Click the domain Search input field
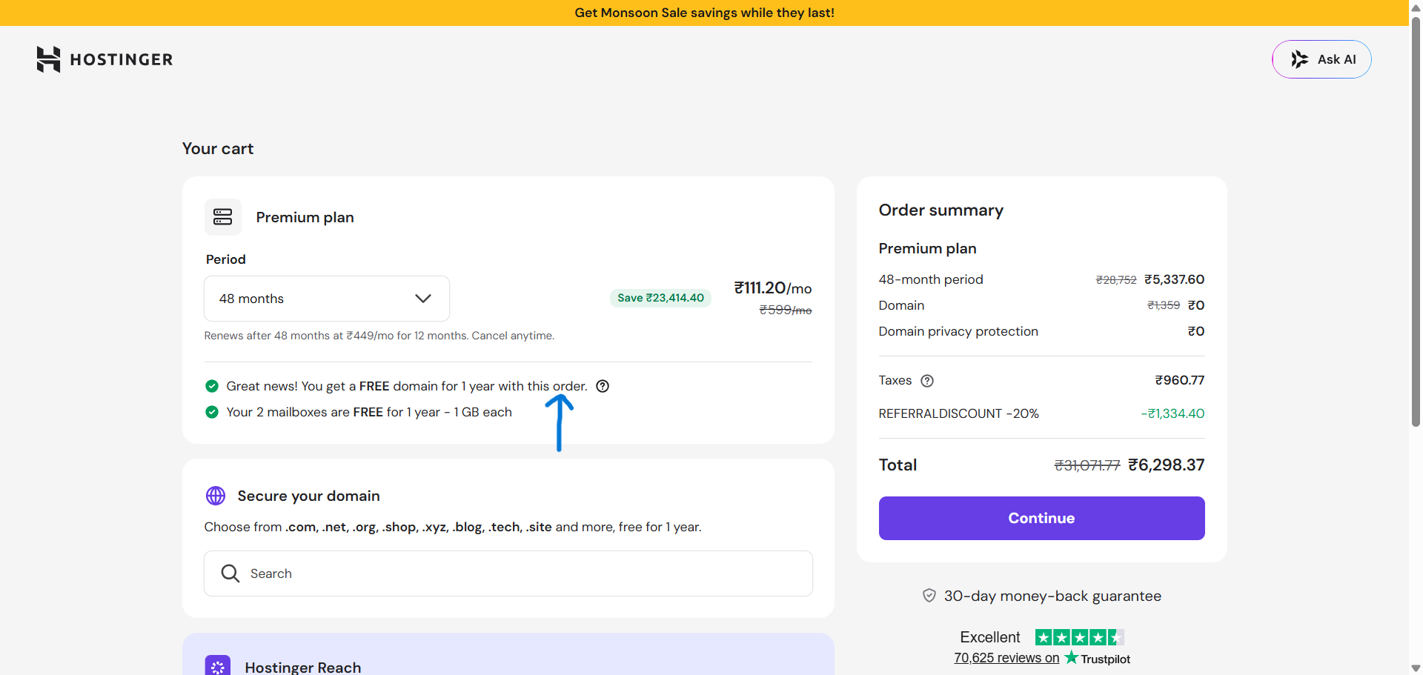Screen dimensions: 1423x675 click(x=508, y=573)
